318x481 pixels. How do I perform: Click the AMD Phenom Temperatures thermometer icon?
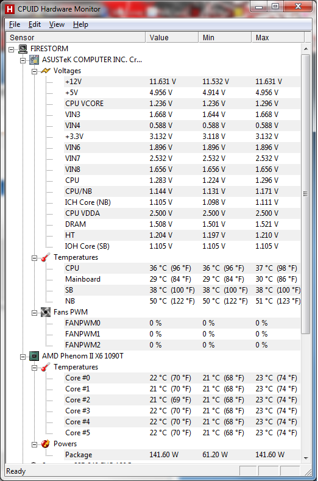[x=45, y=367]
